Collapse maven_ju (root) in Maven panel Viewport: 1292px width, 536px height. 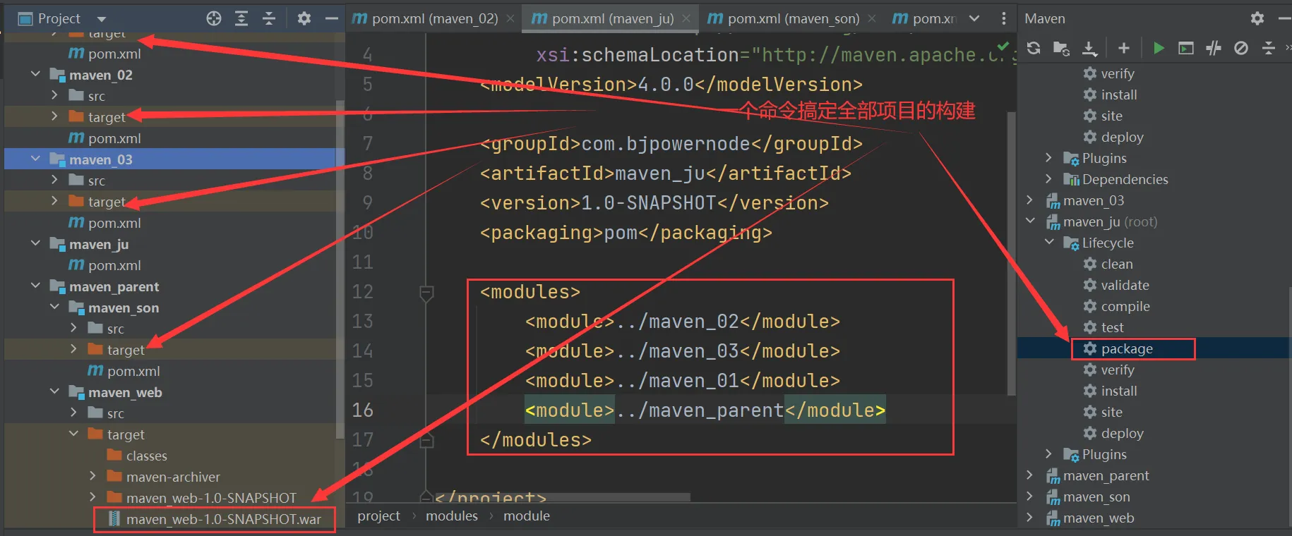(1030, 221)
